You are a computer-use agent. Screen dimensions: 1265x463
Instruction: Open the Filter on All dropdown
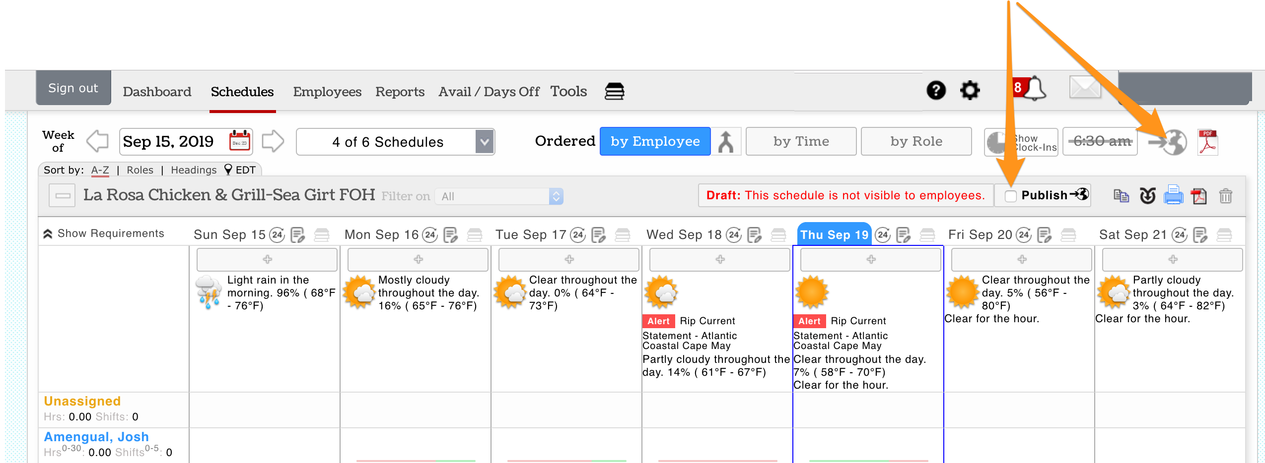click(x=498, y=196)
